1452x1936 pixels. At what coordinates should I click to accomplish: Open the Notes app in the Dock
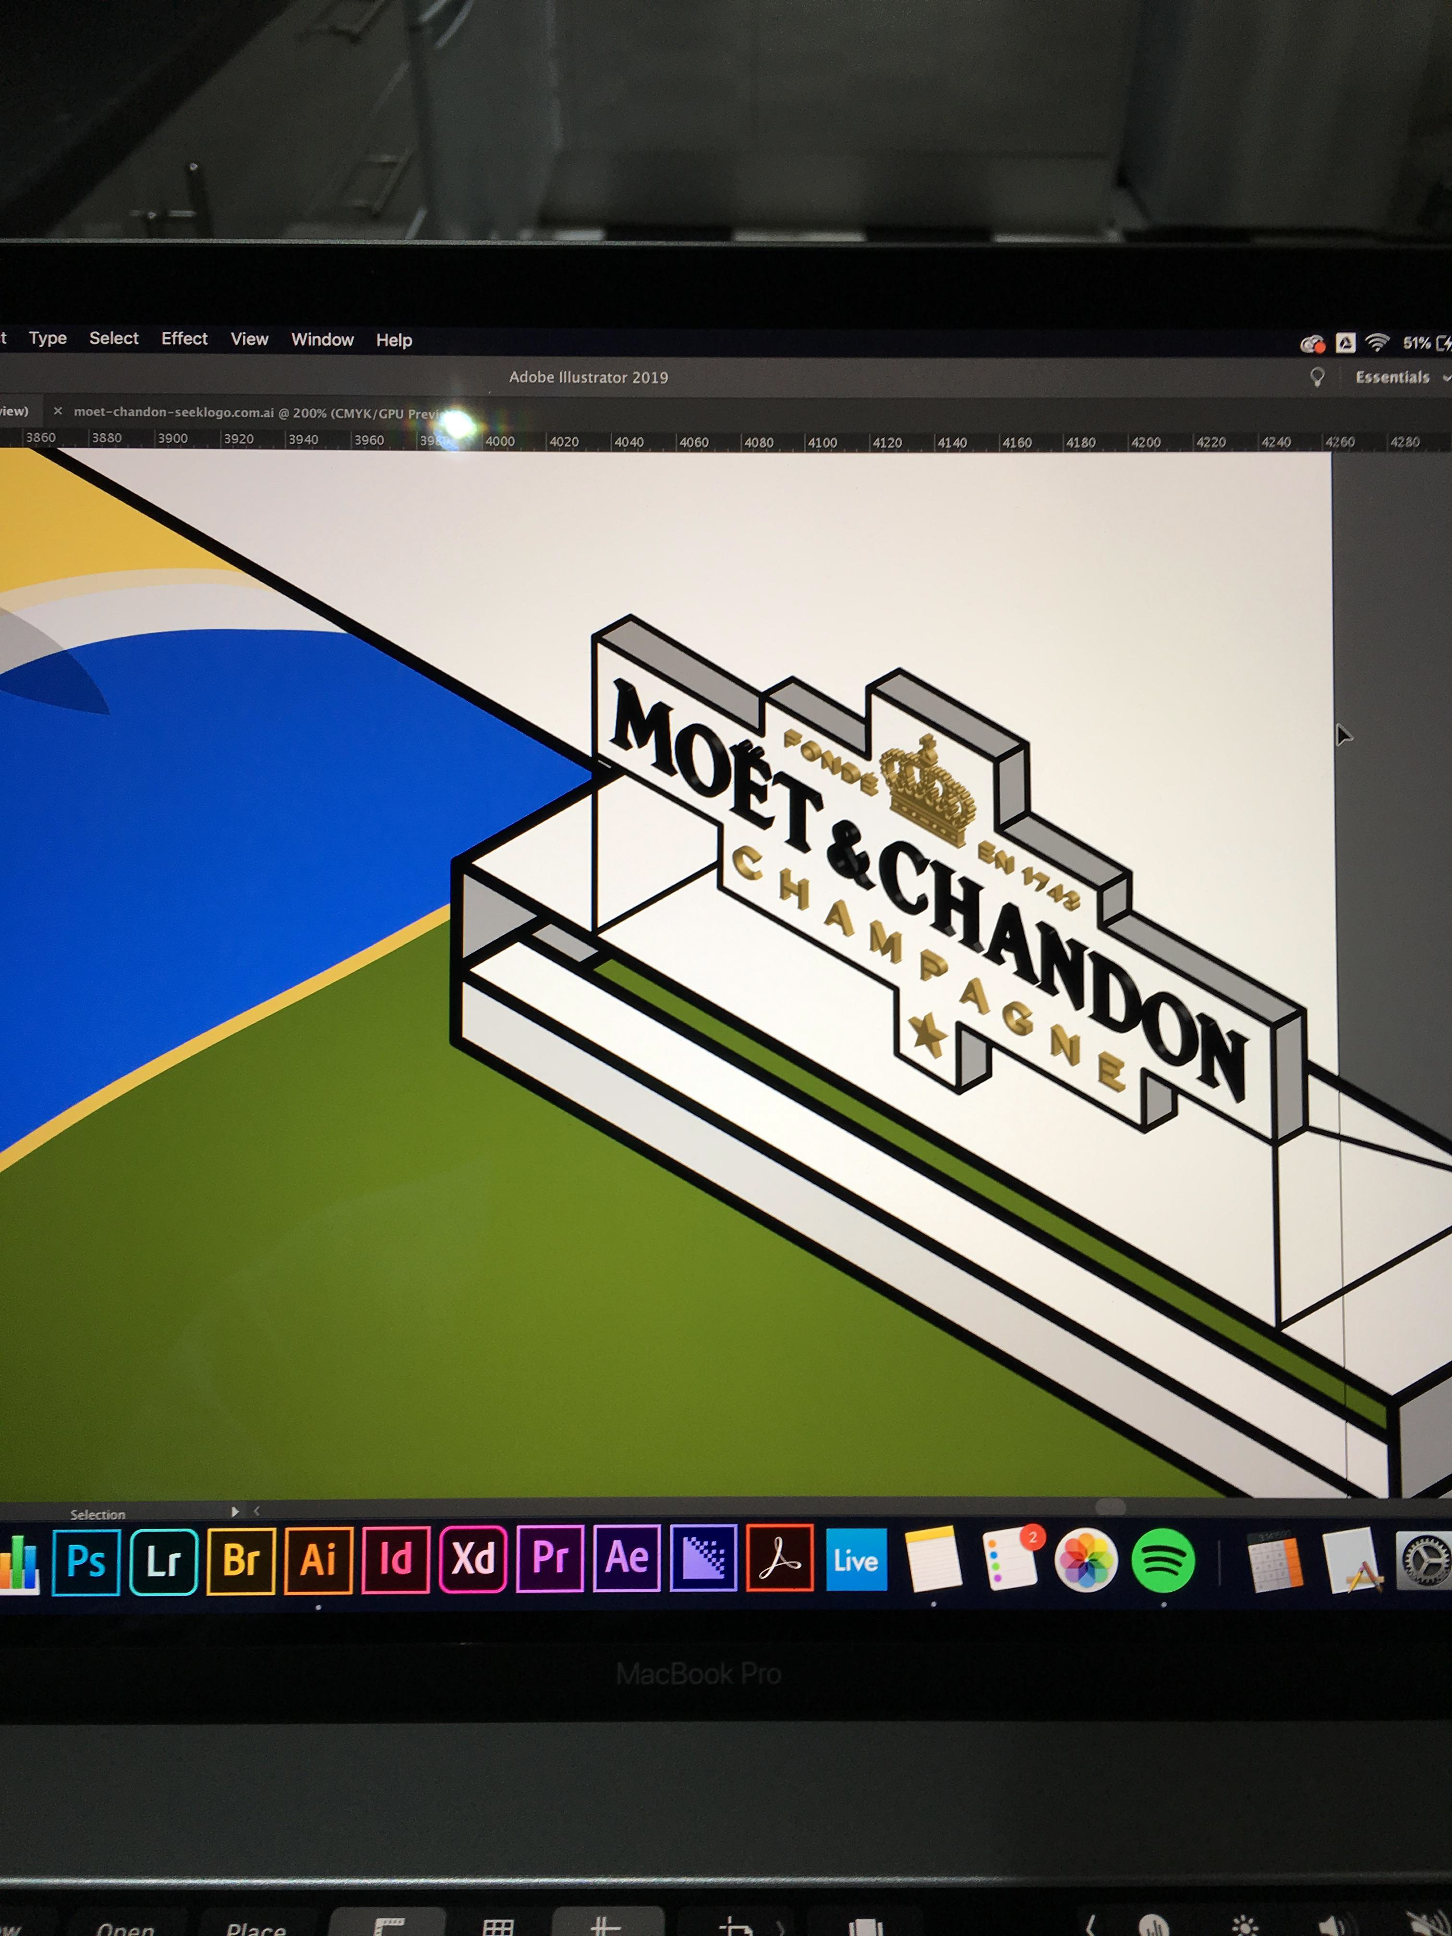tap(933, 1560)
